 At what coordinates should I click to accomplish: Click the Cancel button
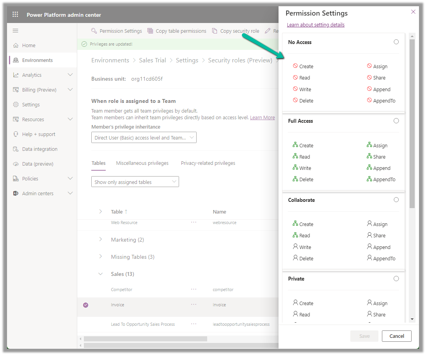tap(396, 336)
